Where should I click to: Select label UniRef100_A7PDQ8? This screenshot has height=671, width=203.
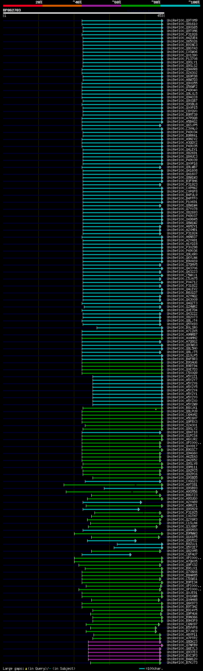click(182, 118)
